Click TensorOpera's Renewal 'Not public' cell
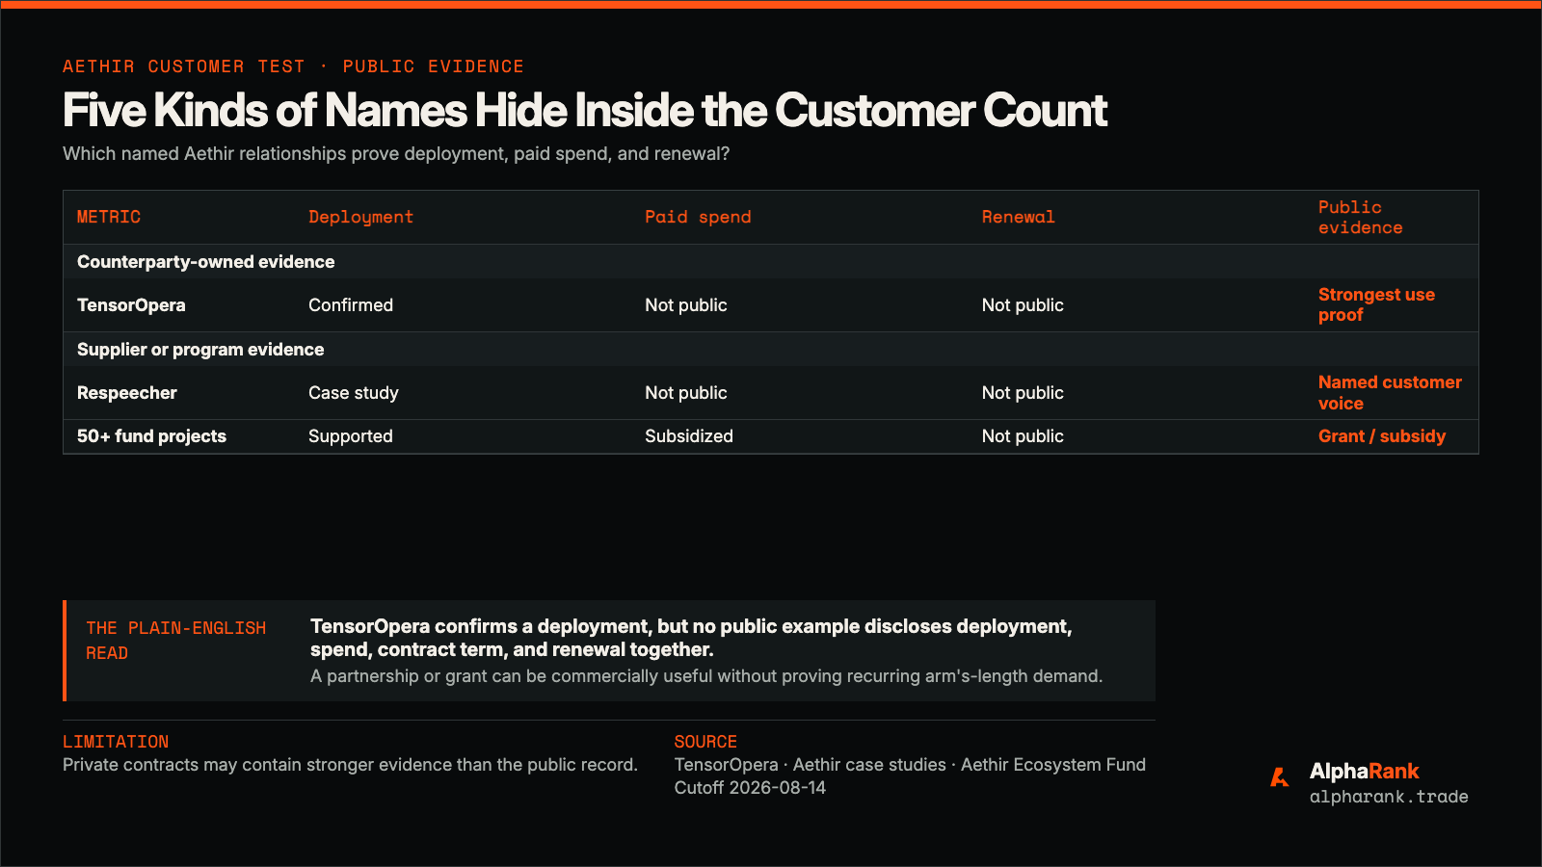This screenshot has height=867, width=1542. click(x=1023, y=305)
